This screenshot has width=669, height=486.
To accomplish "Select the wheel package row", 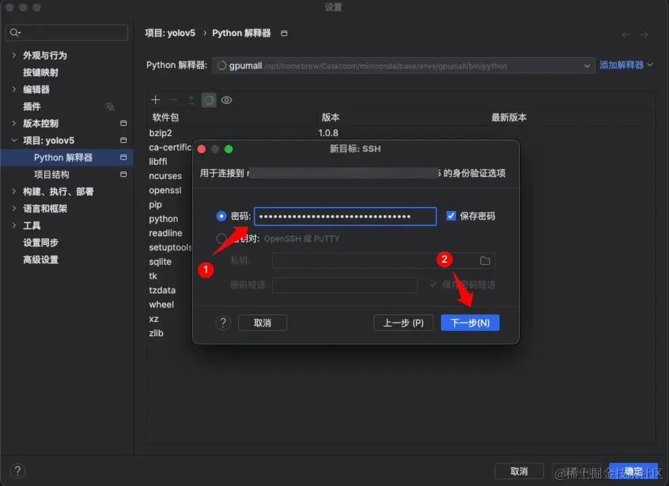I will pyautogui.click(x=161, y=304).
